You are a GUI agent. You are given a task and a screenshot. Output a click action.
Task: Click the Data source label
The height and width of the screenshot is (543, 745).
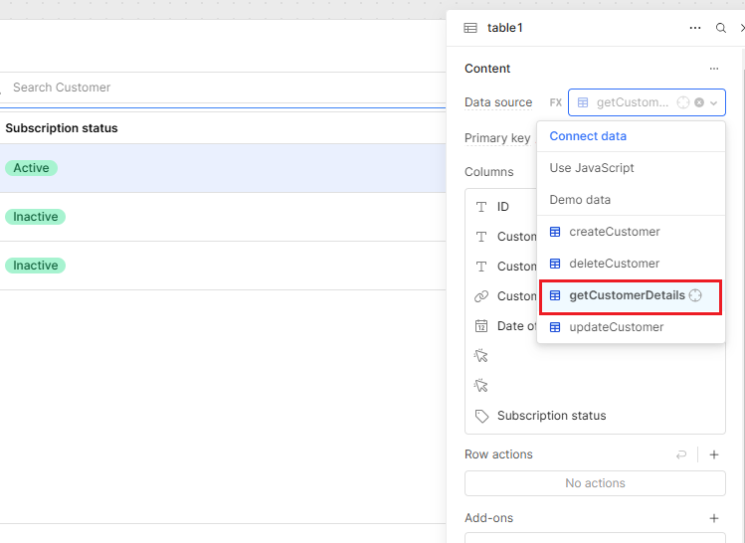pos(498,102)
